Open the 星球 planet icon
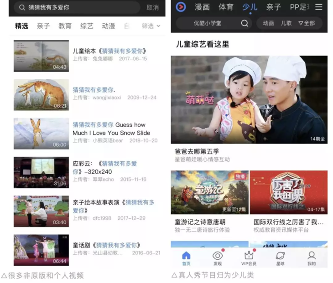This screenshot has width=333, height=283. (x=280, y=257)
